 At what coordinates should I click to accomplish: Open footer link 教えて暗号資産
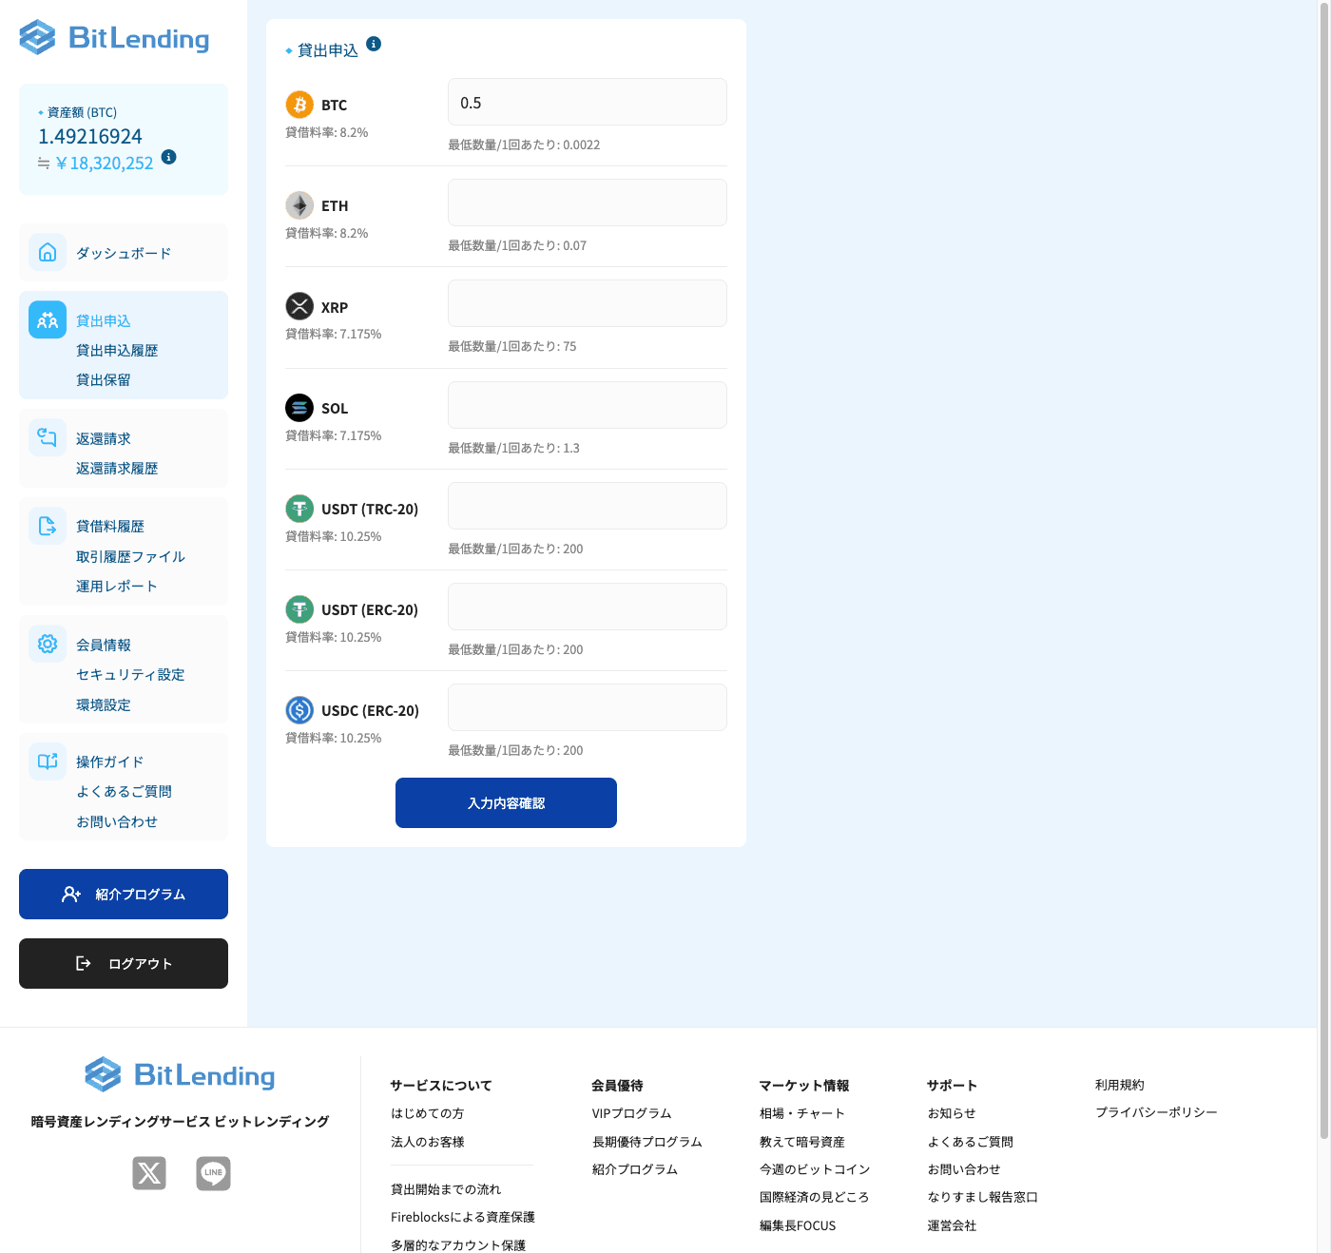801,1142
